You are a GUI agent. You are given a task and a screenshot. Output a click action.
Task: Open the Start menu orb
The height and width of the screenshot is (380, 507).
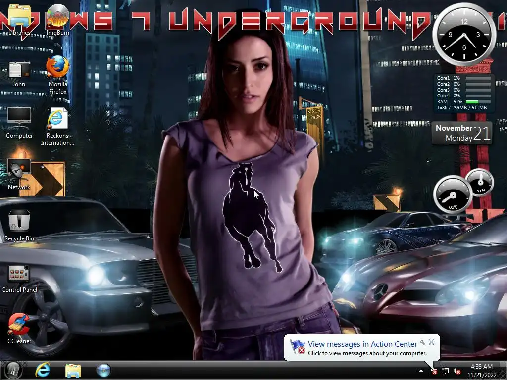click(x=13, y=370)
